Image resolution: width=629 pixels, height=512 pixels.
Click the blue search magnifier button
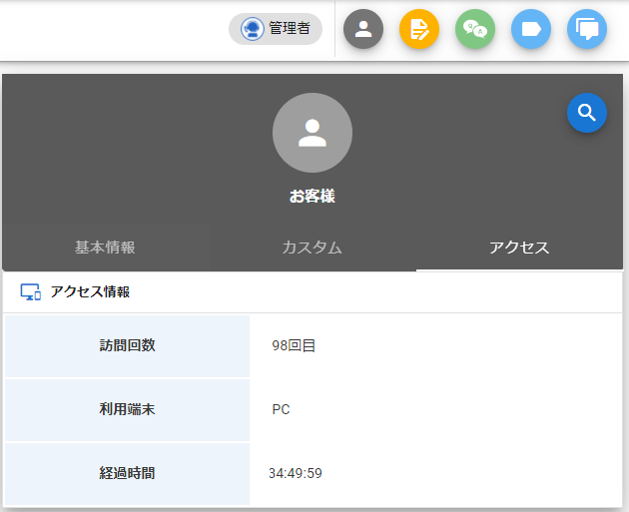[586, 113]
